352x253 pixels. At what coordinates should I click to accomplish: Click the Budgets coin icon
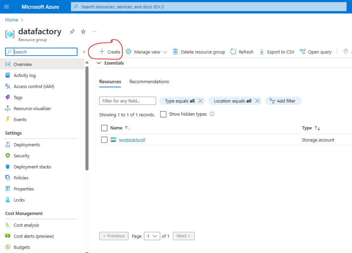tap(8, 247)
